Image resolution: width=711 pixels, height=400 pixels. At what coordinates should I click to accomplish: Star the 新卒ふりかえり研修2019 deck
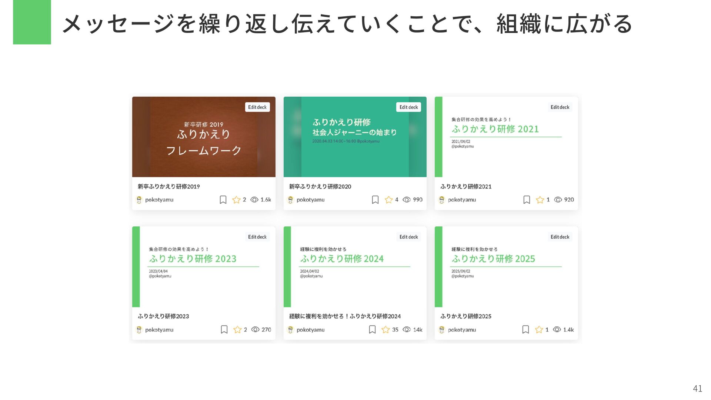[x=236, y=200]
